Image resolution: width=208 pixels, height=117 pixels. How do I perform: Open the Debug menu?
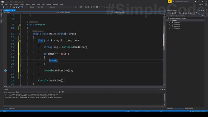[x=27, y=4]
